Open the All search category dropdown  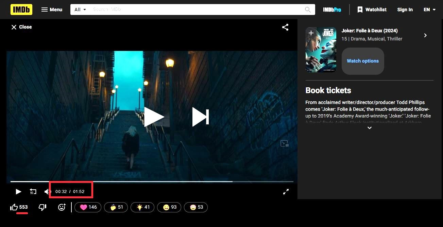click(x=81, y=10)
